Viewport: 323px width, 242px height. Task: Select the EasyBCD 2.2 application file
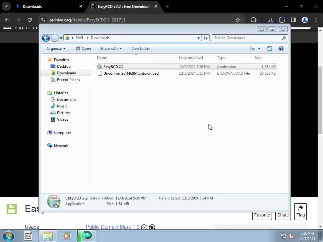pyautogui.click(x=186, y=67)
